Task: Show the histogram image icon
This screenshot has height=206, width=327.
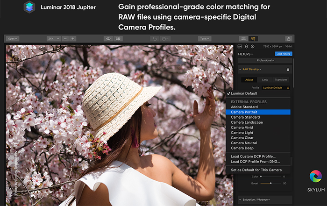Action: [240, 47]
